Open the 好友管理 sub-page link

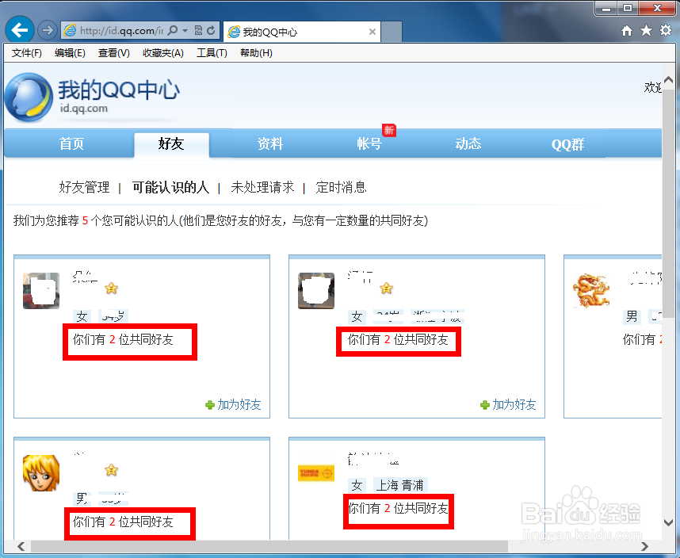pos(85,187)
